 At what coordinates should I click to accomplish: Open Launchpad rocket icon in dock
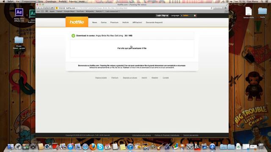[18, 147]
